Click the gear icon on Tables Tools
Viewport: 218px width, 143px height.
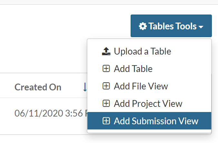143,26
